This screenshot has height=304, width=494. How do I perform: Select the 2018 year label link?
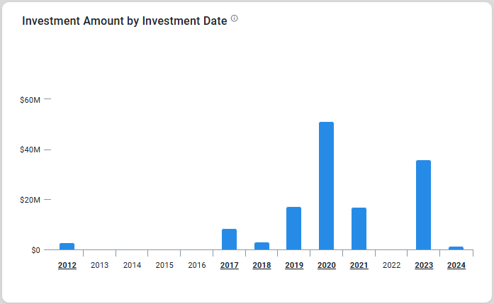262,265
